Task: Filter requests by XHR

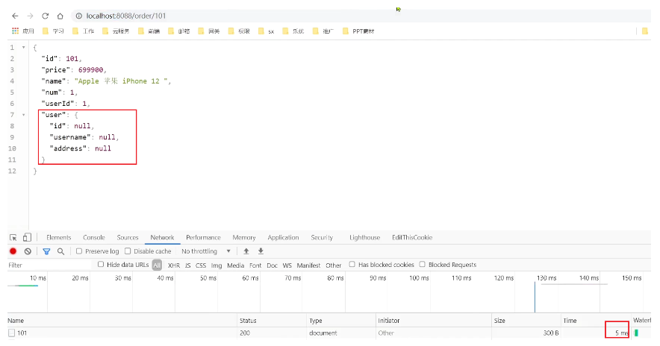Action: click(174, 265)
